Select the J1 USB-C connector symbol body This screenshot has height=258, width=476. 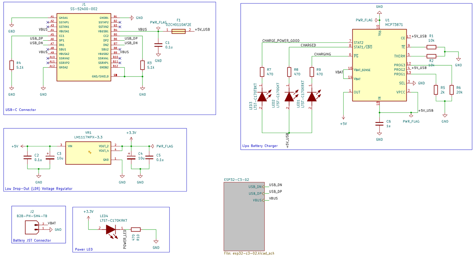pos(84,47)
